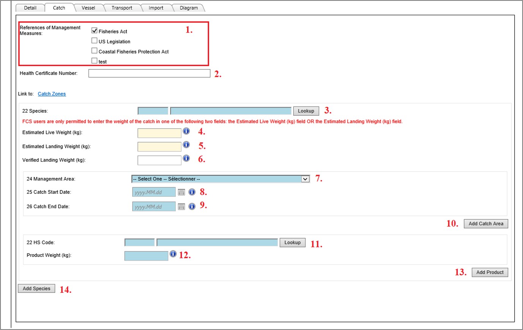Follow the Catch Zones link
Viewport: 523px width, 330px height.
(52, 94)
